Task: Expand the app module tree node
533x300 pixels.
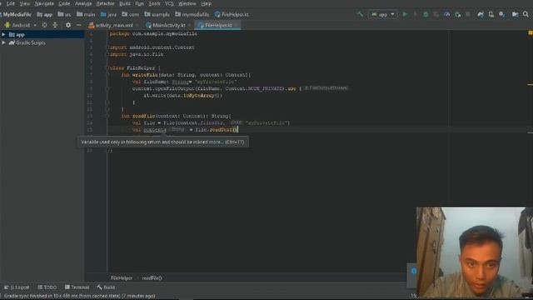Action: (x=3, y=34)
